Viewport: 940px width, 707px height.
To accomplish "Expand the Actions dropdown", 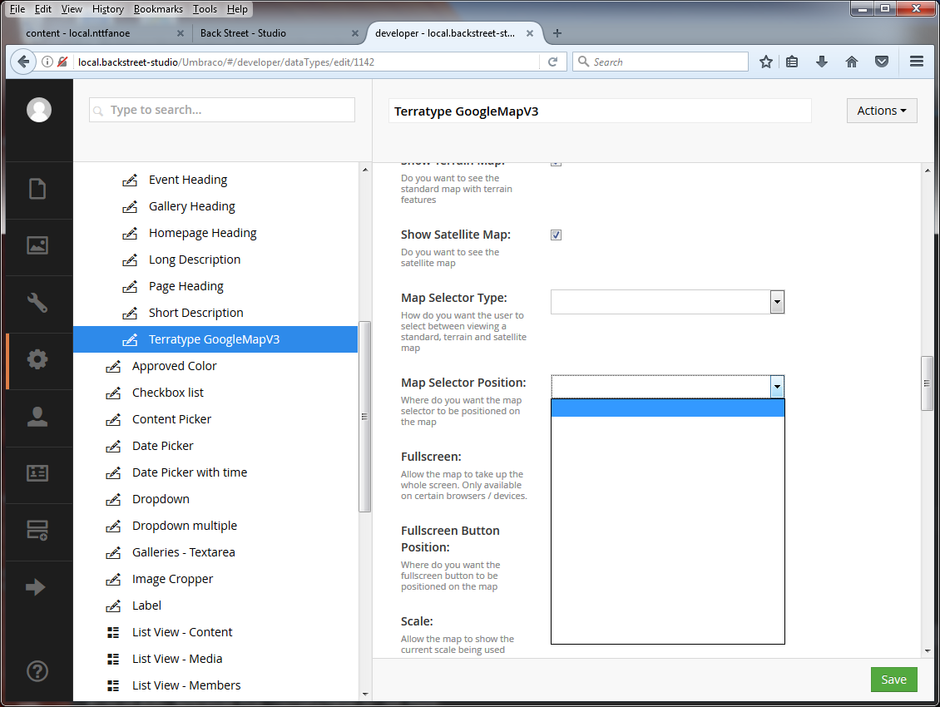I will tap(881, 111).
